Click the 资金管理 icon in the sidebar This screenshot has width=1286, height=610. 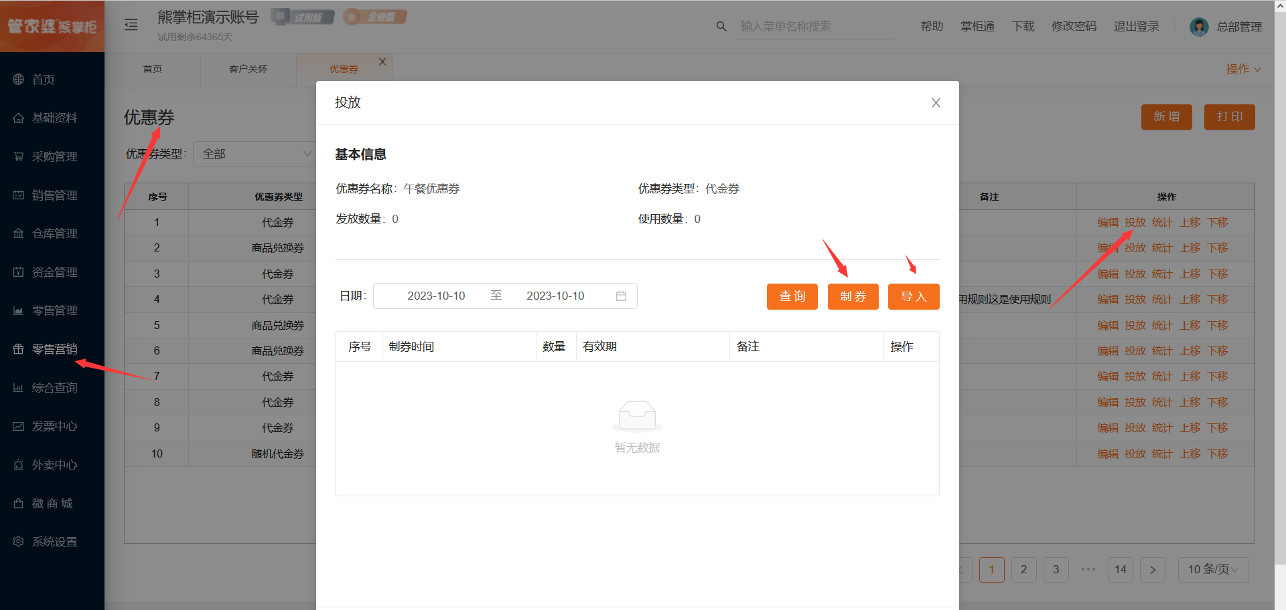(x=18, y=272)
